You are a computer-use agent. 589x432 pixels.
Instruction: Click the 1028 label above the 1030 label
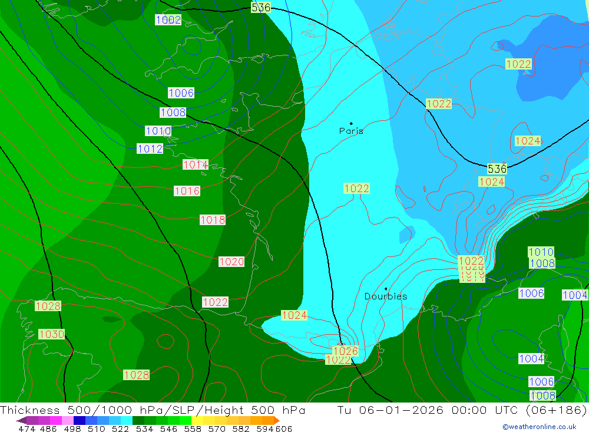[48, 306]
